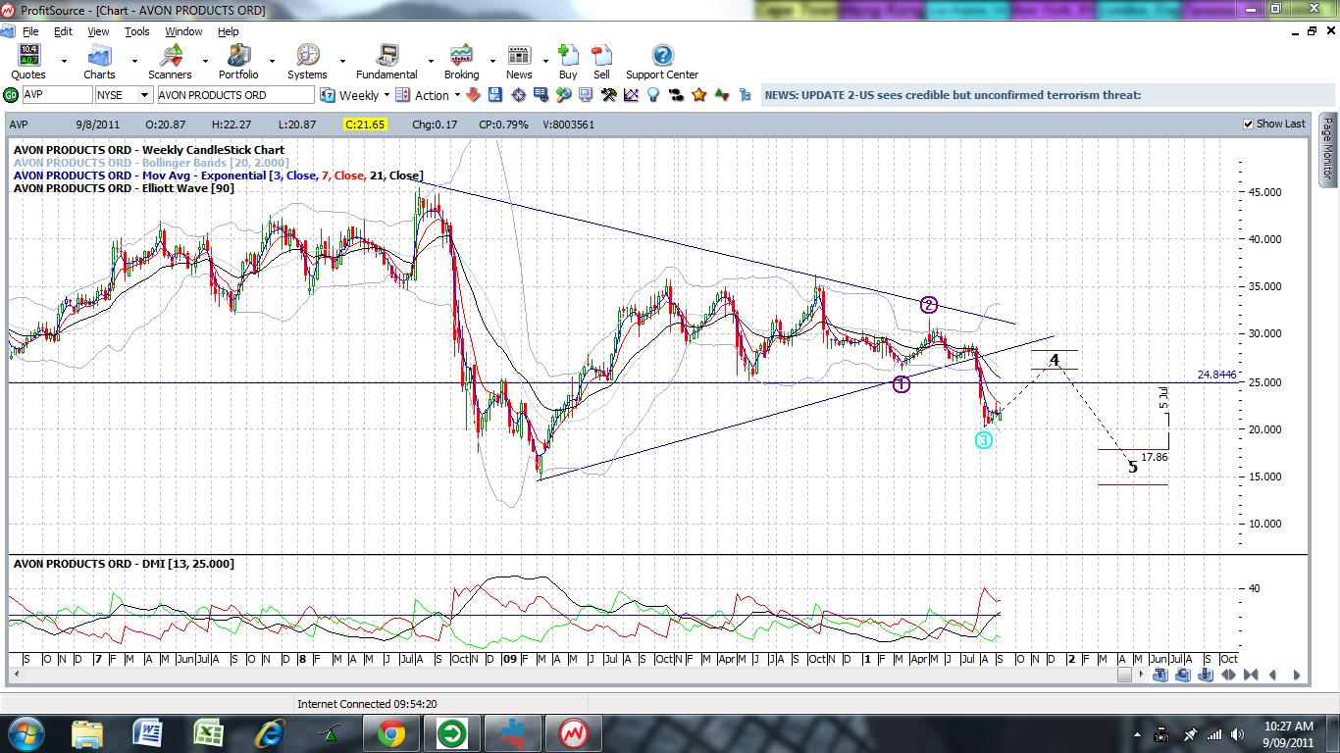Click the line chart indicators icon
The height and width of the screenshot is (753, 1340).
[x=631, y=95]
